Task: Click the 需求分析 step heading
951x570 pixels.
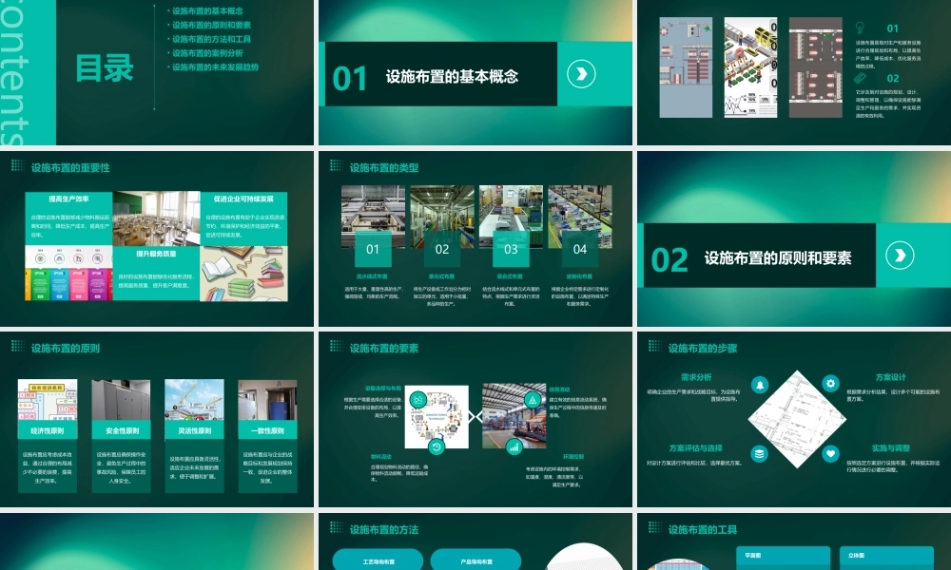Action: pyautogui.click(x=696, y=377)
